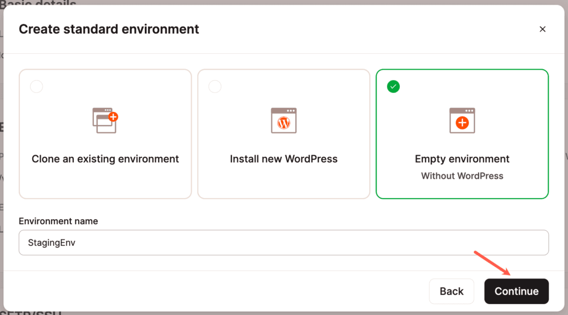Click the WordPress logo window icon

pos(283,121)
